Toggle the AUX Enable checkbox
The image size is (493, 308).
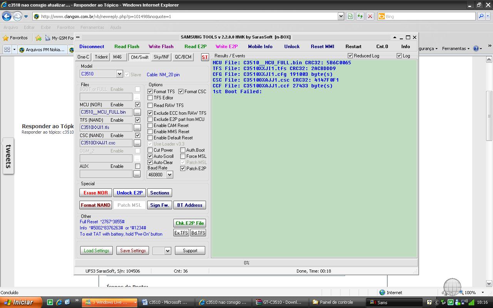pyautogui.click(x=138, y=166)
